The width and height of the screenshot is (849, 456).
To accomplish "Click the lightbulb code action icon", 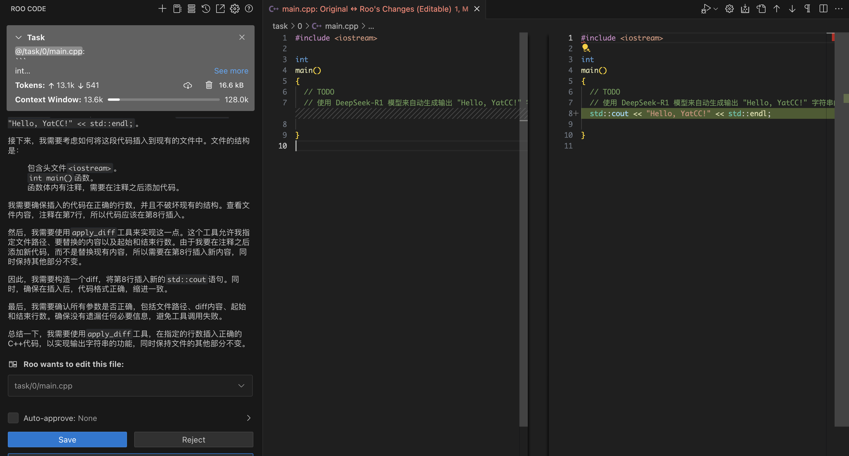I will click(586, 48).
